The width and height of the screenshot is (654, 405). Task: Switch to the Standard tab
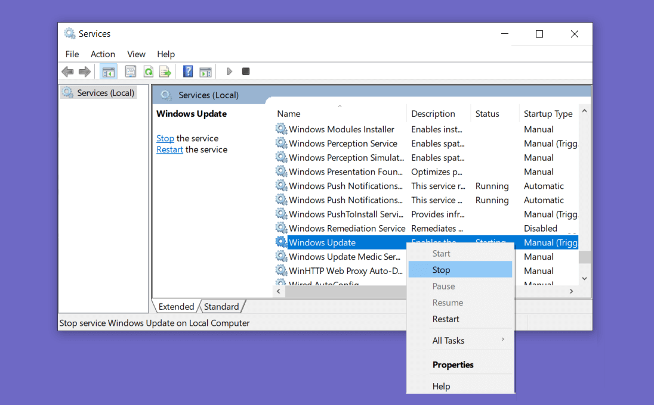click(x=221, y=307)
